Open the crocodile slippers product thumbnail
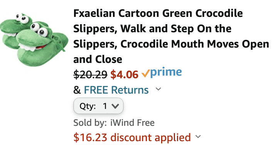The width and height of the screenshot is (276, 145). 34,40
